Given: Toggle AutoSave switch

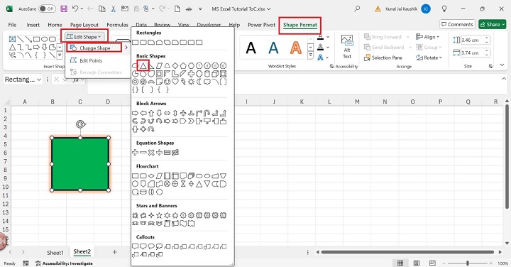Looking at the screenshot, I should (47, 9).
